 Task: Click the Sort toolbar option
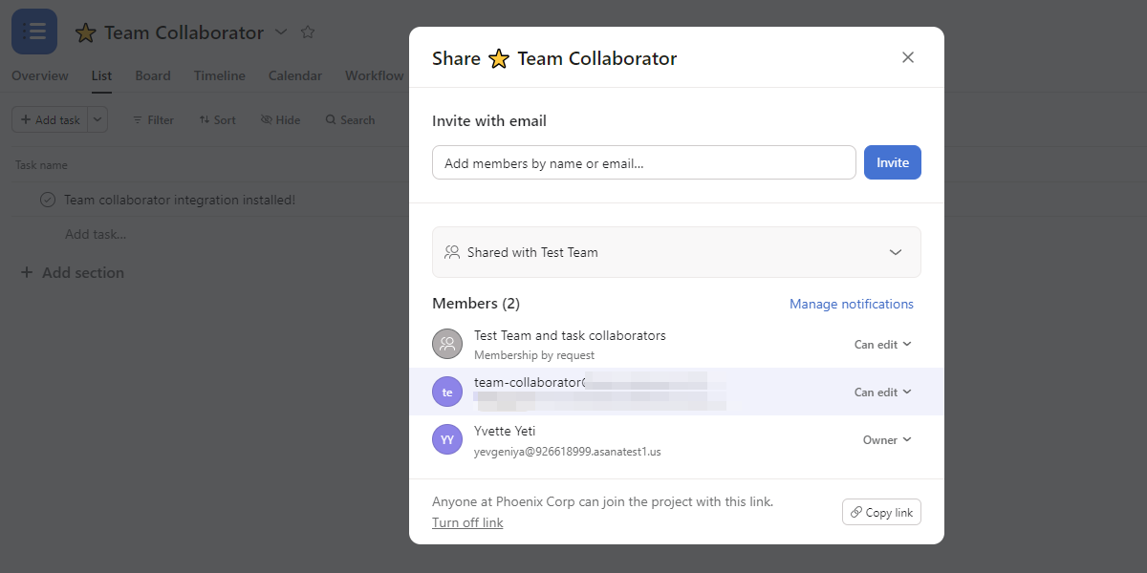pos(218,119)
